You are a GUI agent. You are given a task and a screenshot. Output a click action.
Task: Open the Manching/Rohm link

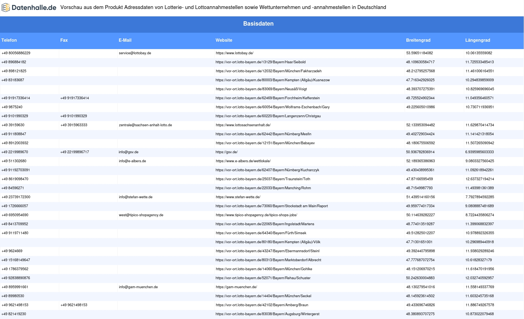(263, 188)
